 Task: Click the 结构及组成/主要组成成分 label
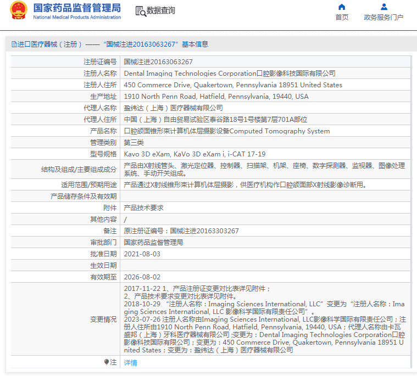(79, 170)
